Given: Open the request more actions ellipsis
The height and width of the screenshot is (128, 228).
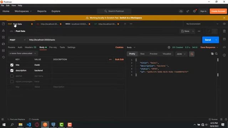Looking at the screenshot, I should (x=199, y=31).
